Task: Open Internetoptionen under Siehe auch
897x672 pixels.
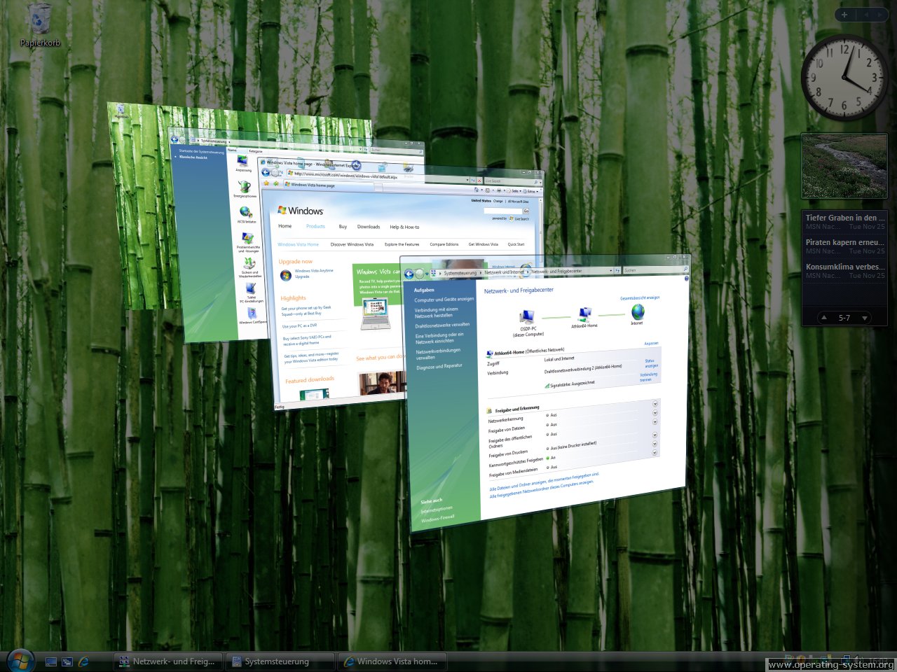Action: (x=437, y=510)
